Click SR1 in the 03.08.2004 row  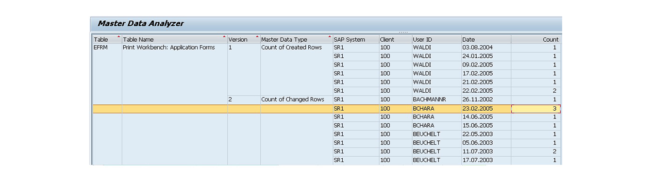pos(356,48)
